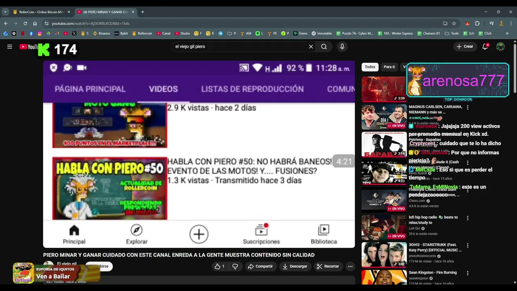
Task: Open 3OH!3 STARSTRUKK video thumbnail
Action: pyautogui.click(x=384, y=255)
